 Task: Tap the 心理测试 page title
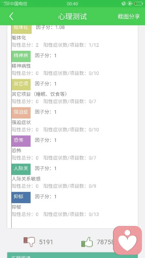click(72, 16)
